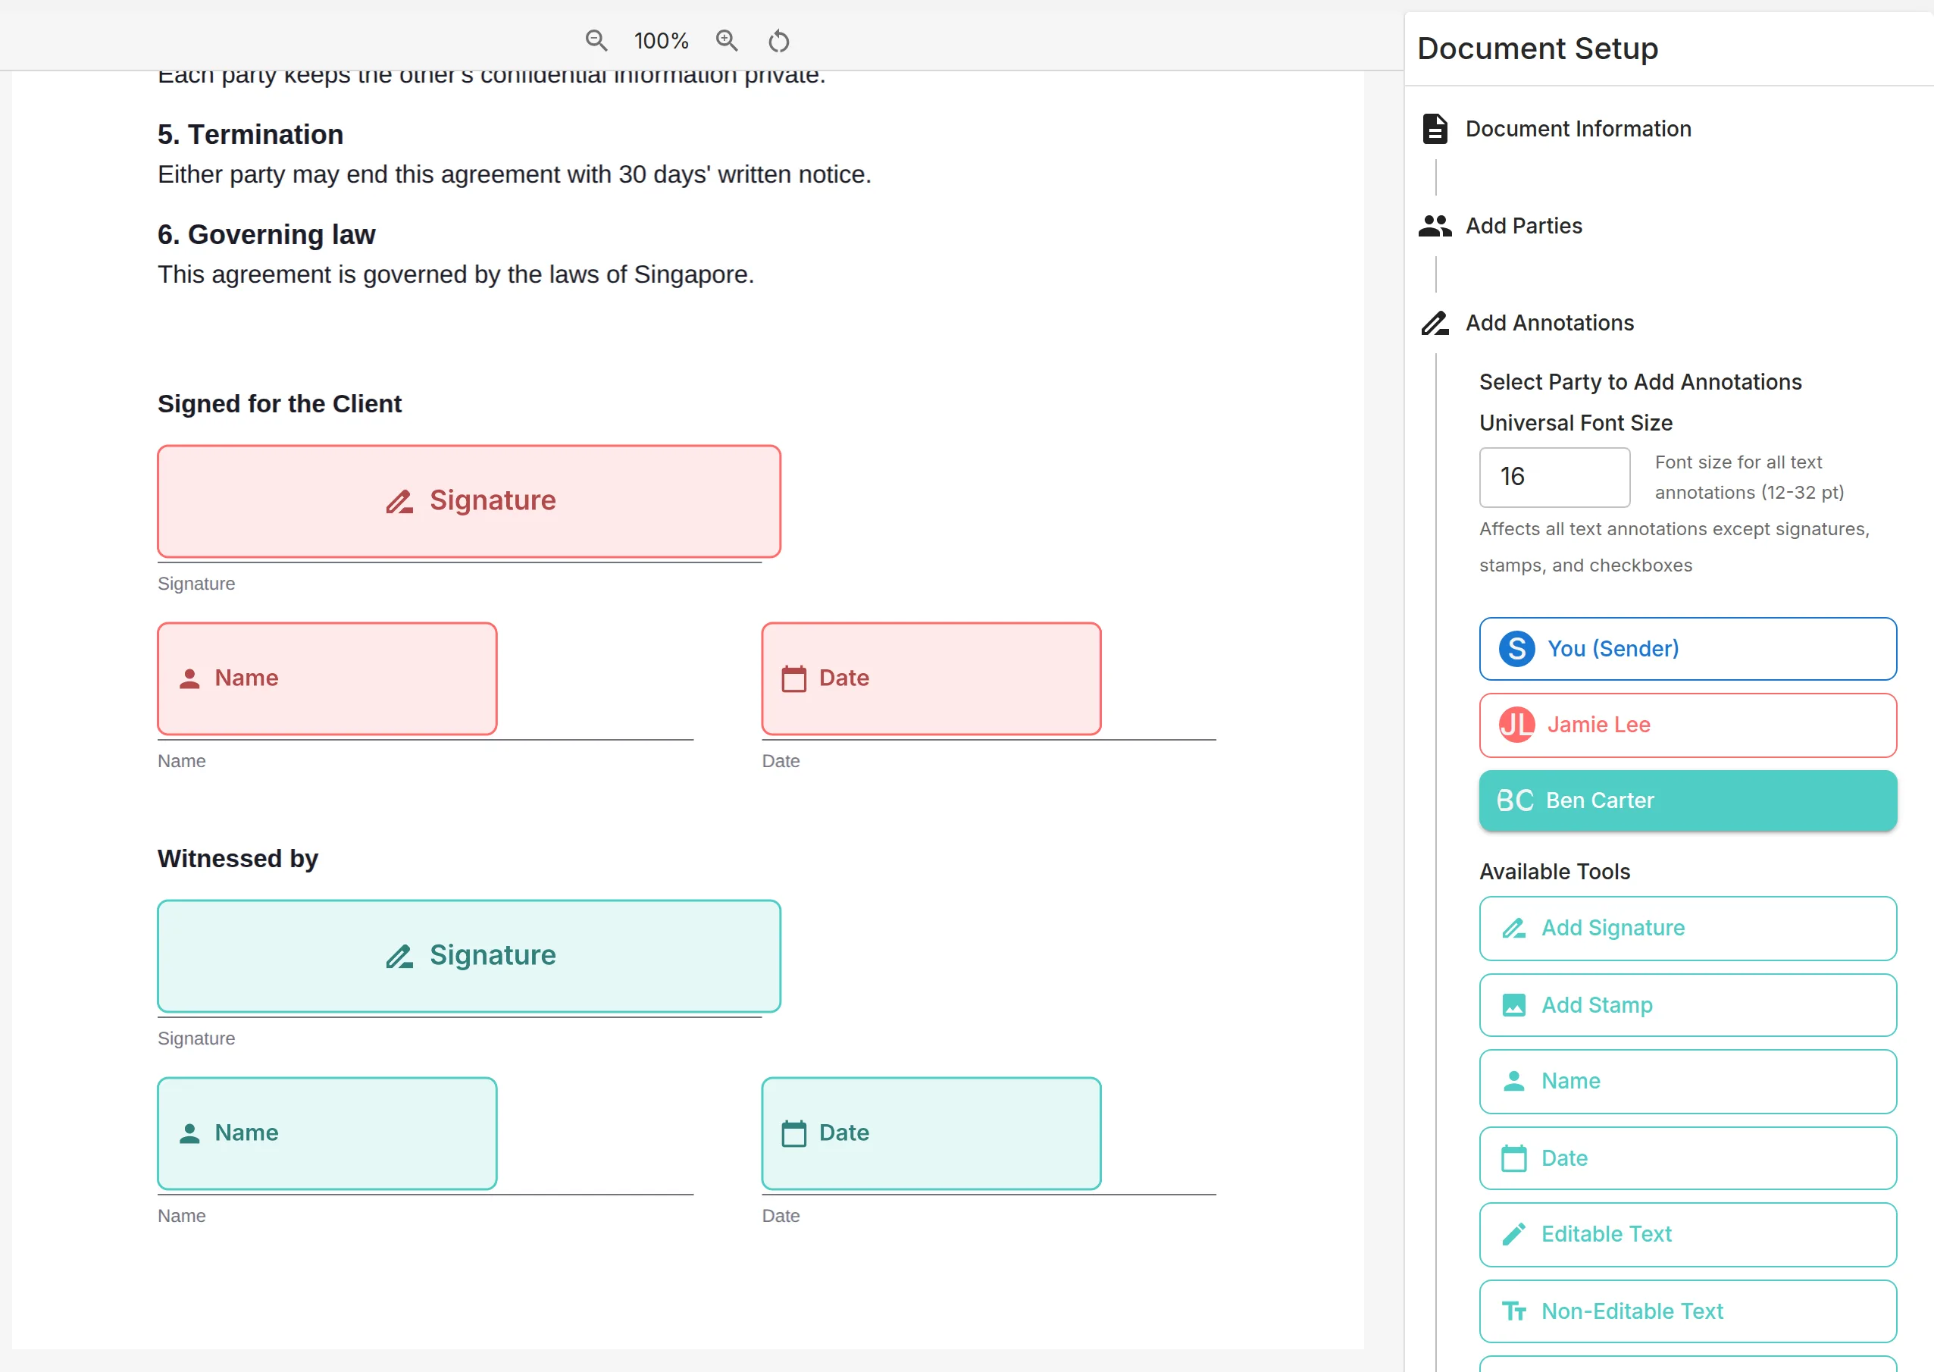This screenshot has width=1934, height=1372.
Task: Select the teal Witness Signature field
Action: [x=468, y=956]
